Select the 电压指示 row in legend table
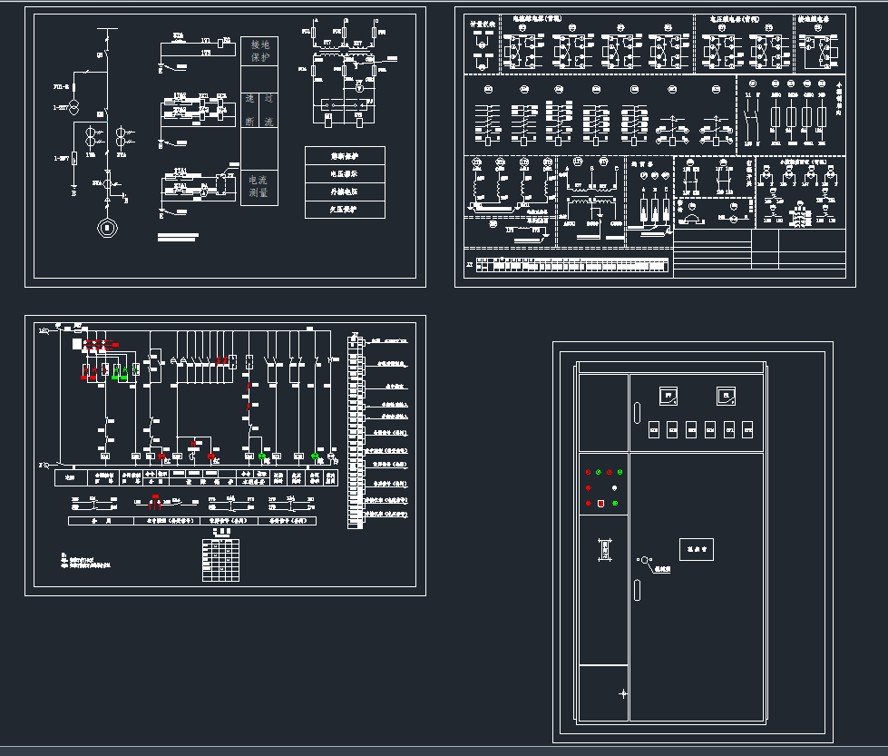The width and height of the screenshot is (888, 756). click(x=345, y=172)
